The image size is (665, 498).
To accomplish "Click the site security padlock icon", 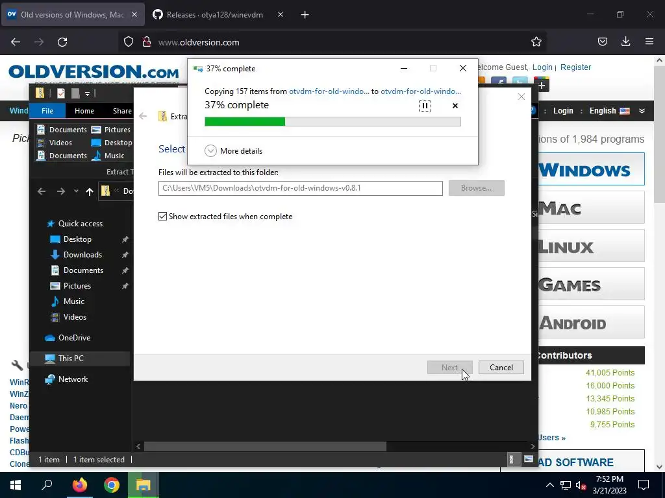I will coord(146,42).
